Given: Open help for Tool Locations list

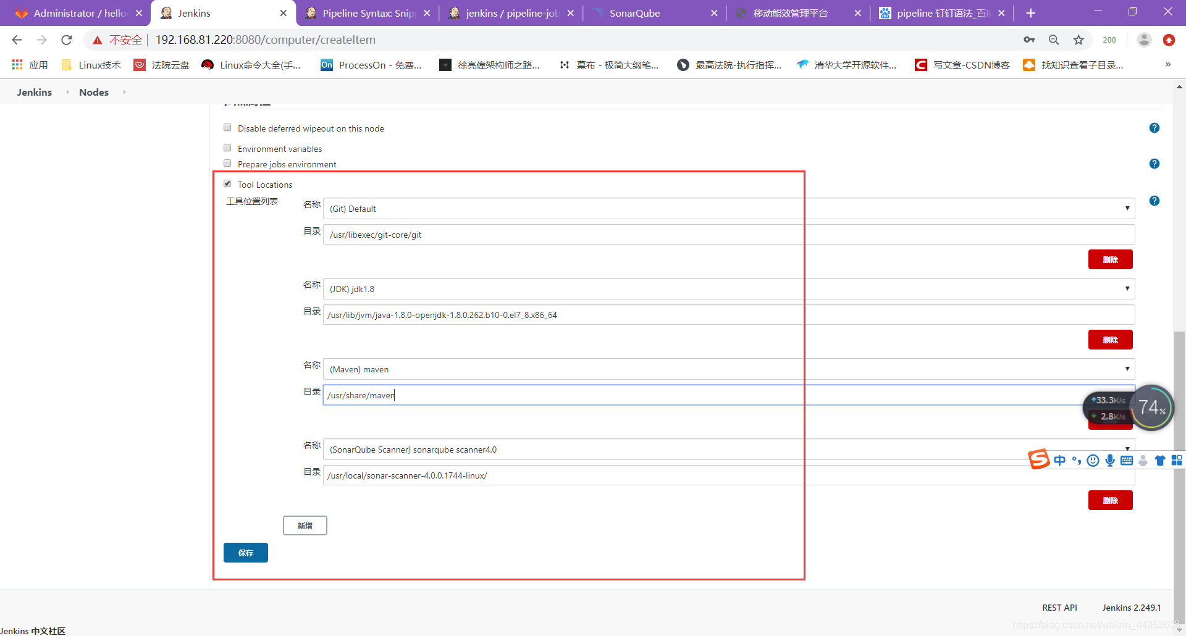Looking at the screenshot, I should click(x=1154, y=201).
